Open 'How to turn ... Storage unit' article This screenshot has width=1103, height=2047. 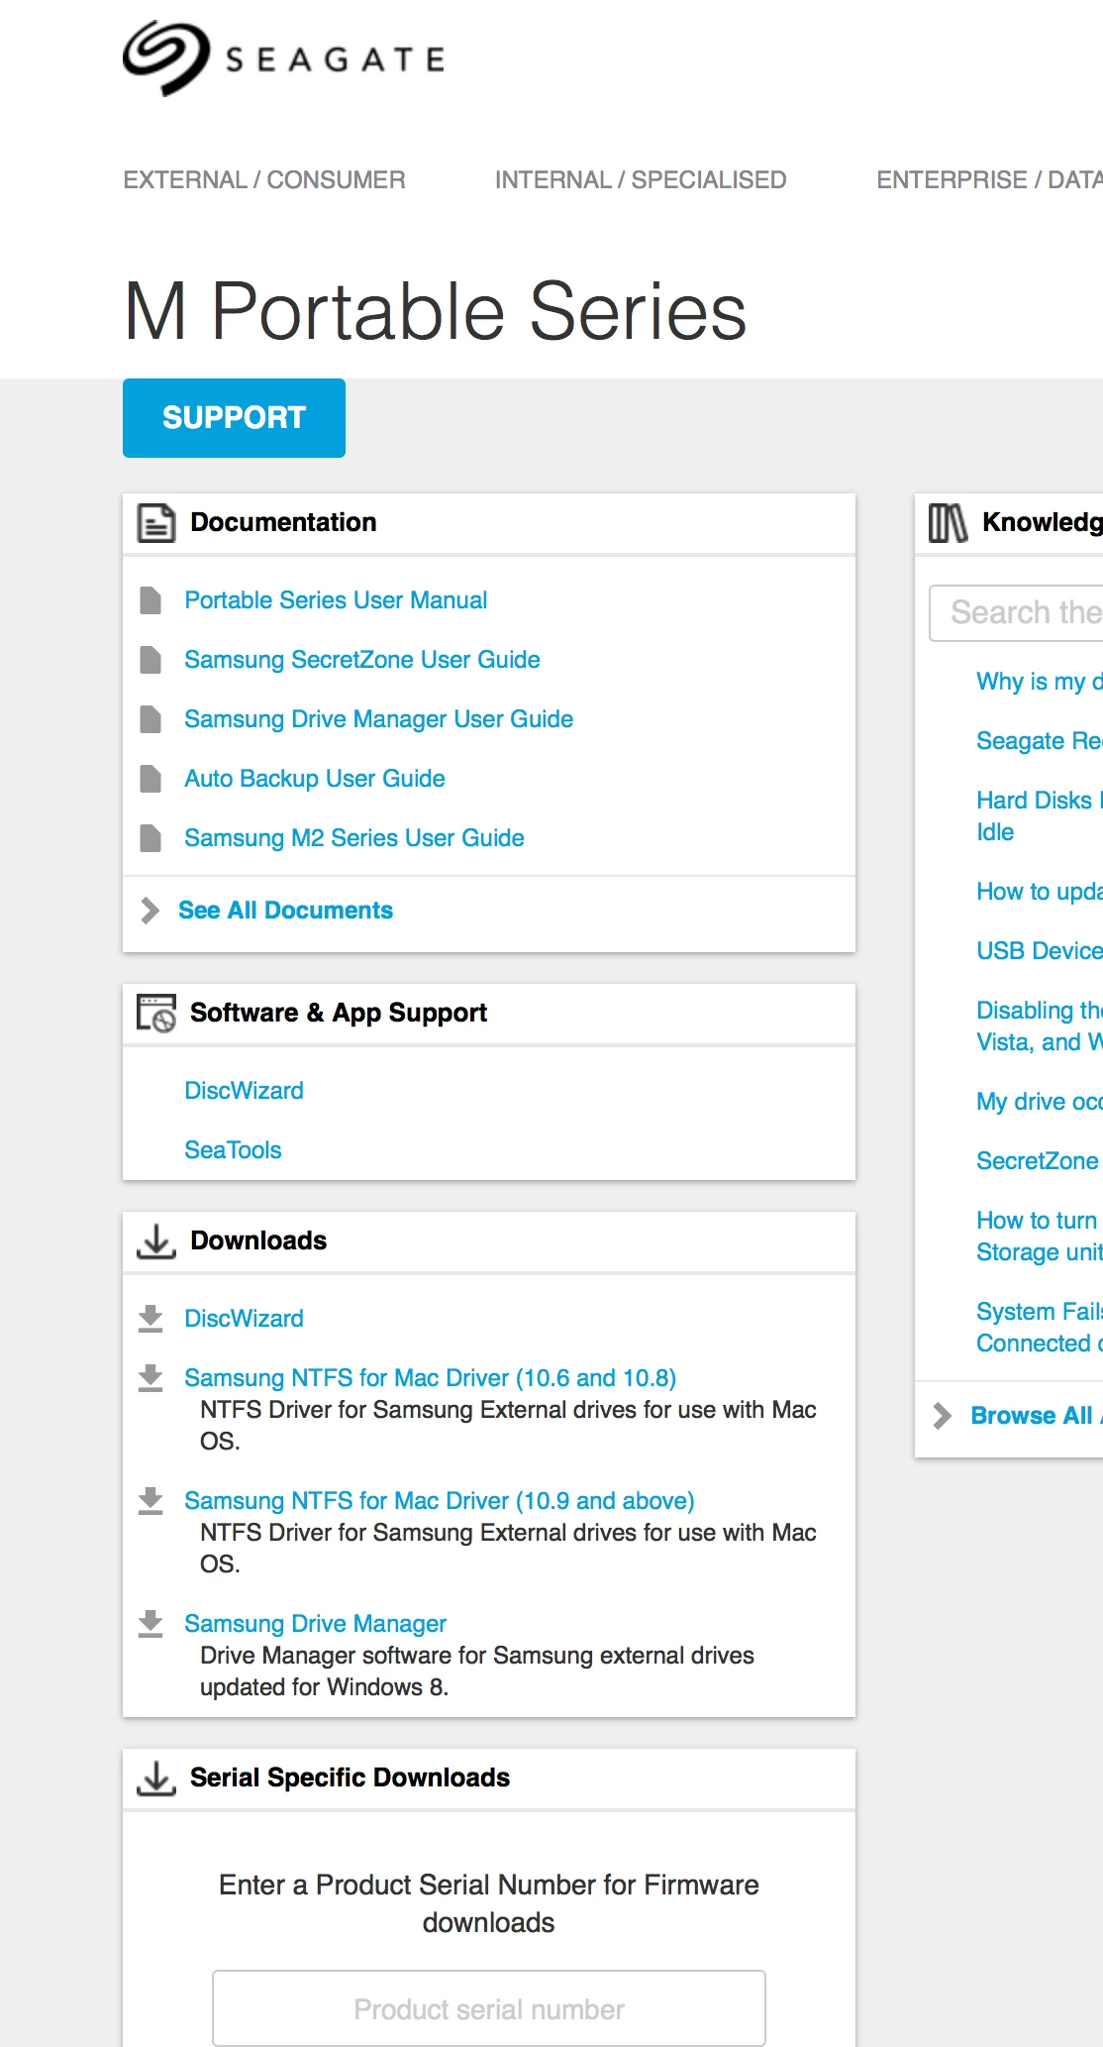(x=1040, y=1237)
